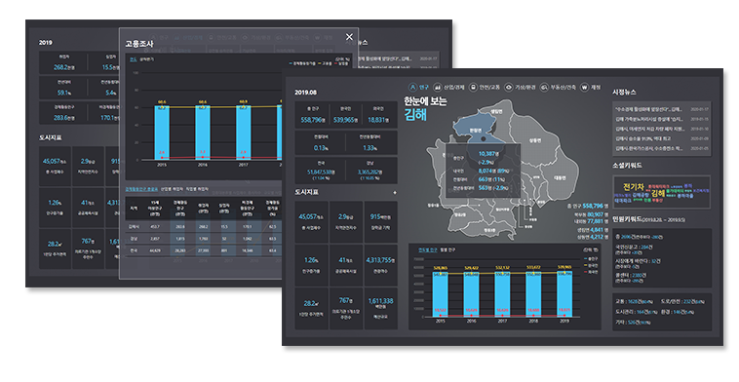Click the yellow 김해 word in the keyword cloud

[658, 193]
